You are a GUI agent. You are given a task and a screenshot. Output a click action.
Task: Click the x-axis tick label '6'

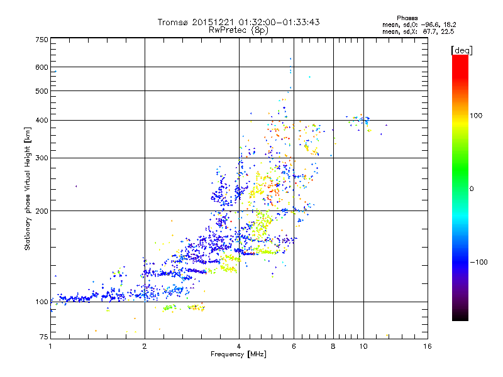[294, 346]
